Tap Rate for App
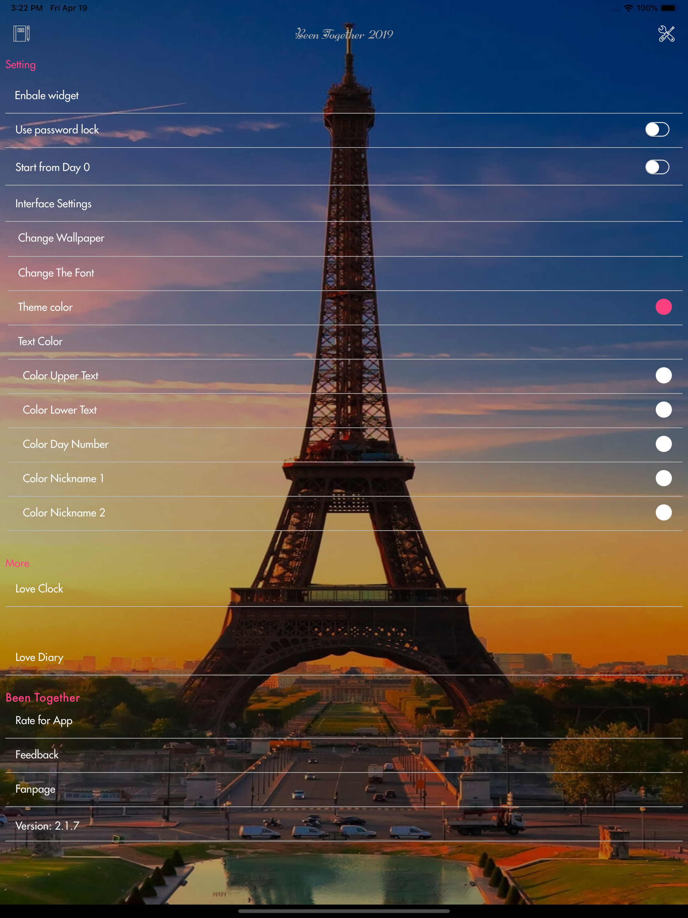The image size is (688, 918). pyautogui.click(x=44, y=720)
